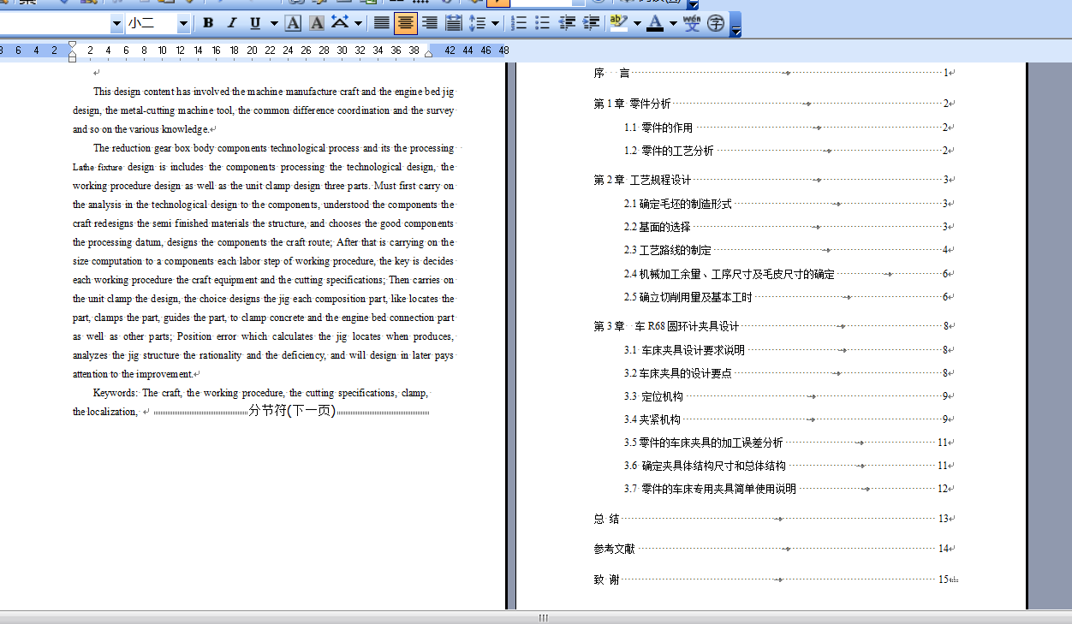
Task: Toggle bold formatting
Action: click(208, 23)
